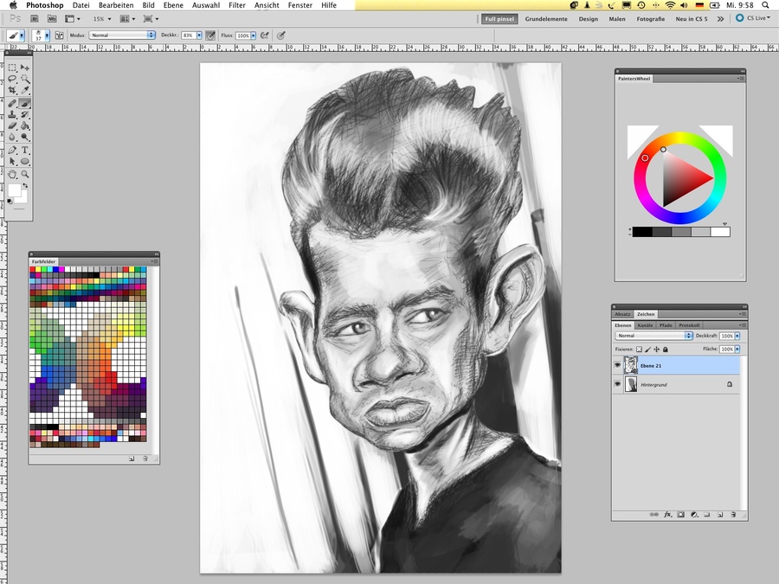Open the Deckkraft layer opacity dropdown
Image resolution: width=779 pixels, height=584 pixels.
click(737, 336)
